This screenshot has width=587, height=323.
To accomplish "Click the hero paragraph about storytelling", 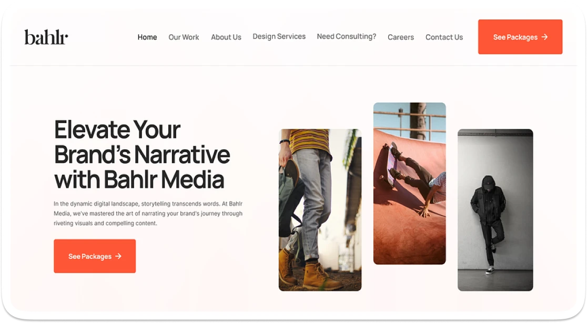I will (148, 214).
